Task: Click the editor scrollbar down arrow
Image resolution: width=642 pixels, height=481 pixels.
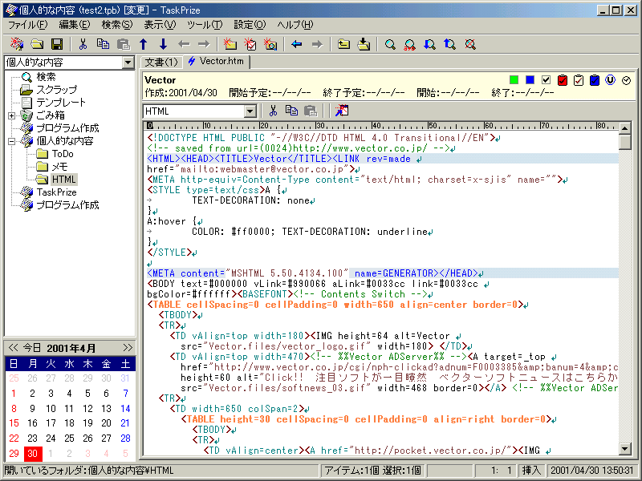Action: [x=625, y=449]
